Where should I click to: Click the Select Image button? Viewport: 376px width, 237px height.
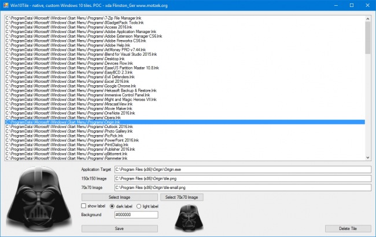point(119,197)
